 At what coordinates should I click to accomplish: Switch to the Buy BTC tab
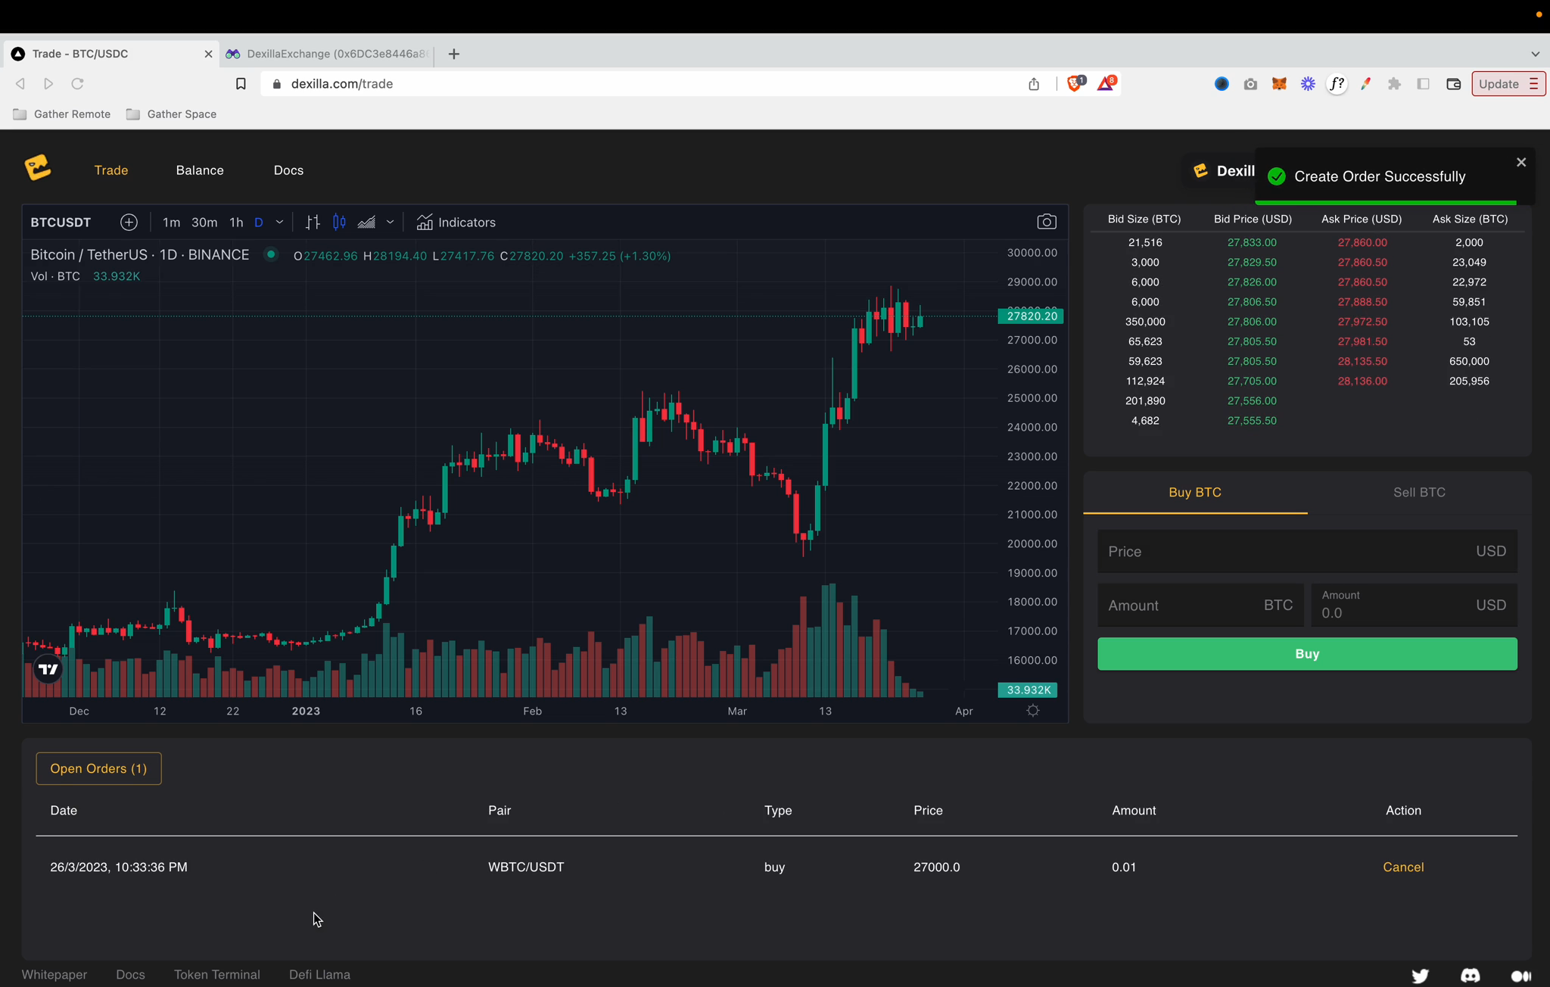click(1195, 492)
